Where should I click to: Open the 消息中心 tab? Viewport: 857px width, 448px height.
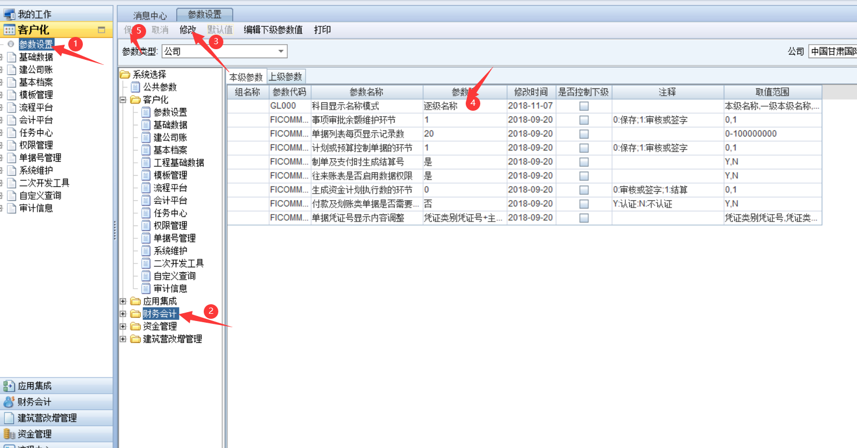click(x=149, y=16)
